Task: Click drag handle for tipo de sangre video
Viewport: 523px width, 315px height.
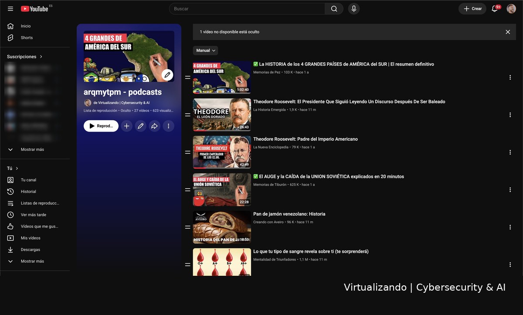Action: point(187,265)
